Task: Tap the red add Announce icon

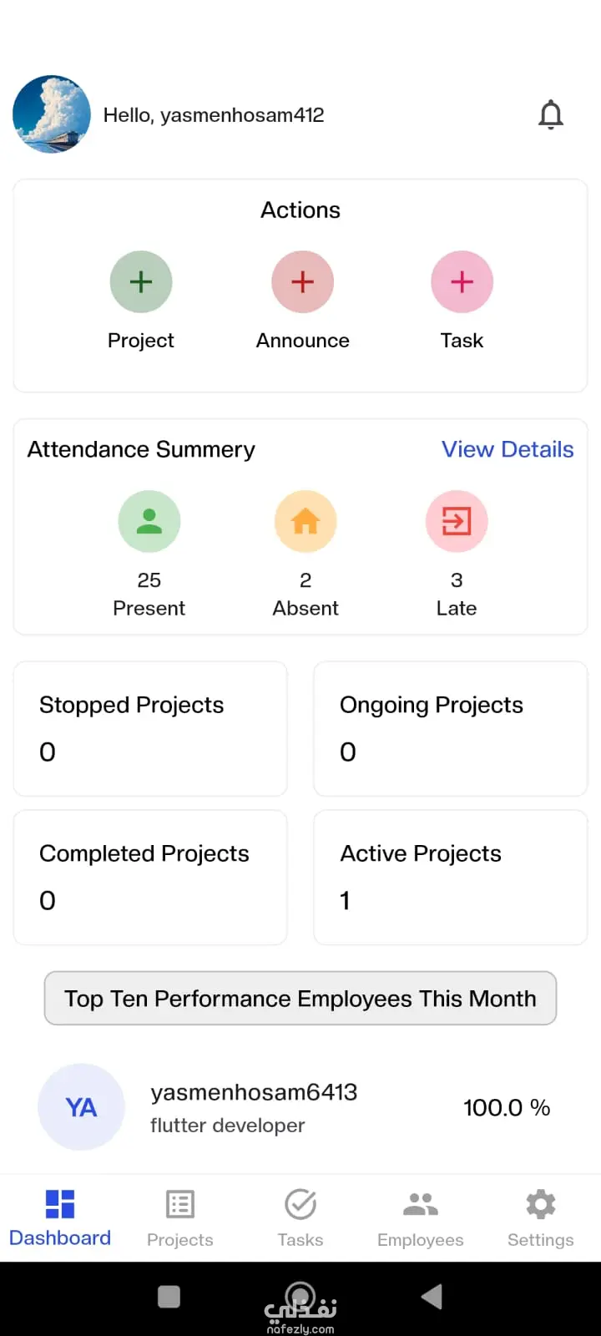Action: pyautogui.click(x=303, y=282)
